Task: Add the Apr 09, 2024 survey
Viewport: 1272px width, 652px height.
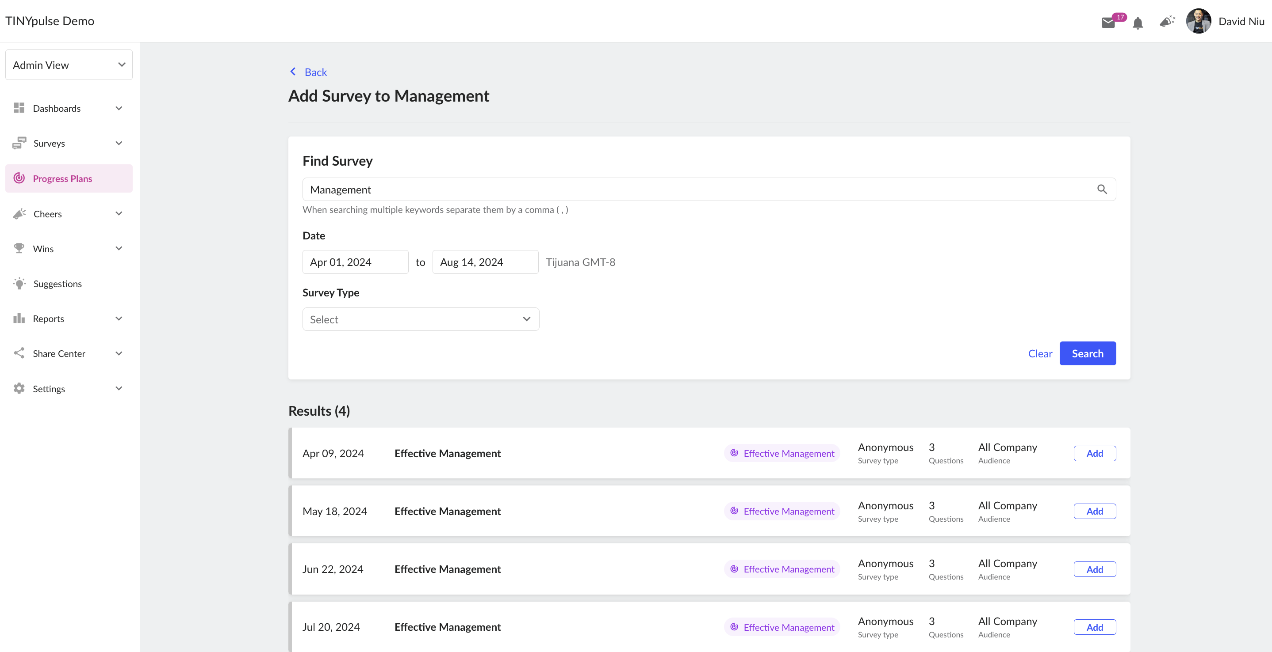Action: pos(1095,453)
